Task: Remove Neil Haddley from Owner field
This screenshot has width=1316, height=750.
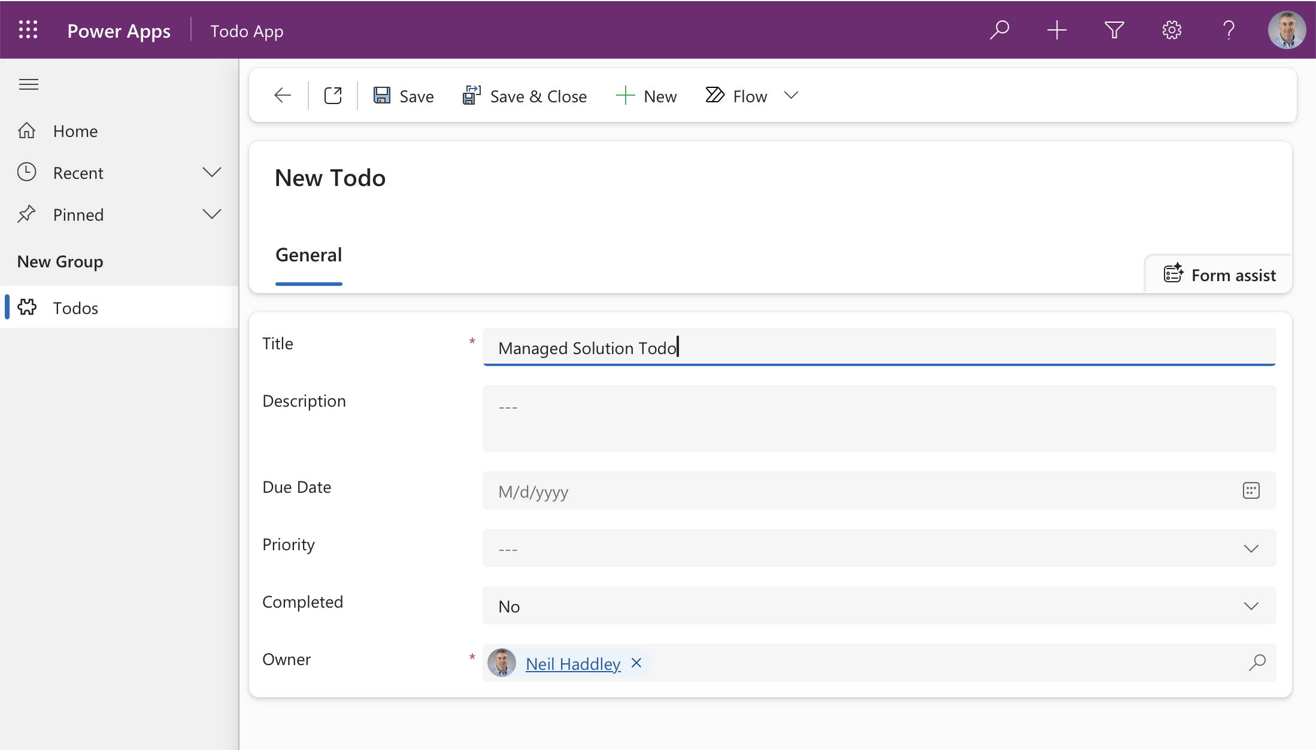Action: pos(636,663)
